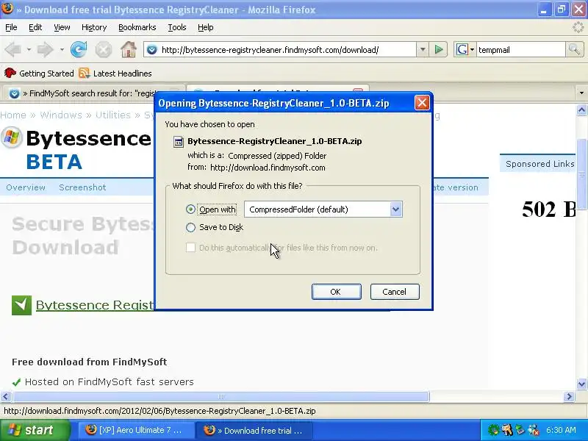Go to the Home page icon
This screenshot has width=588, height=441.
pos(128,49)
